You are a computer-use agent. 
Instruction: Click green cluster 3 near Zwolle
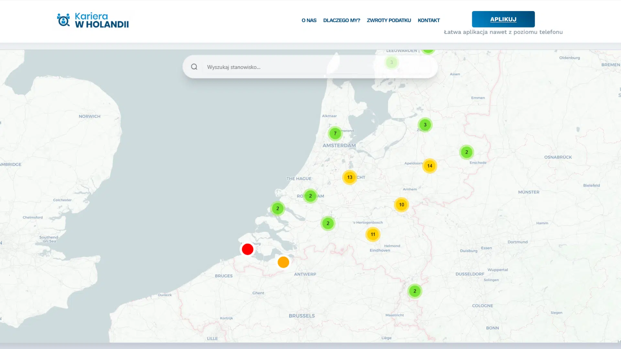point(425,125)
